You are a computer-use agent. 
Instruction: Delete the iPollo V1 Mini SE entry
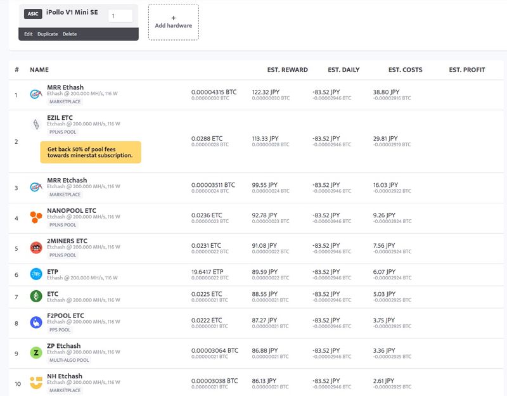pos(70,34)
